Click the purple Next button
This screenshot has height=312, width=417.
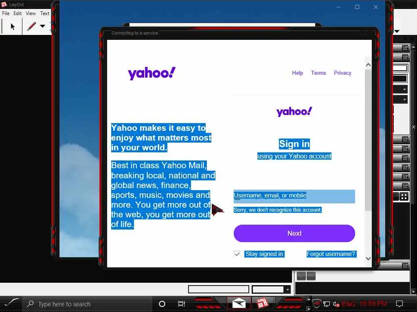point(294,234)
